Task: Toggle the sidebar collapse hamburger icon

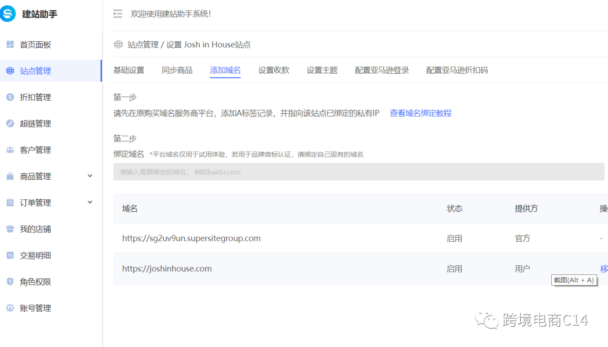Action: [x=118, y=14]
